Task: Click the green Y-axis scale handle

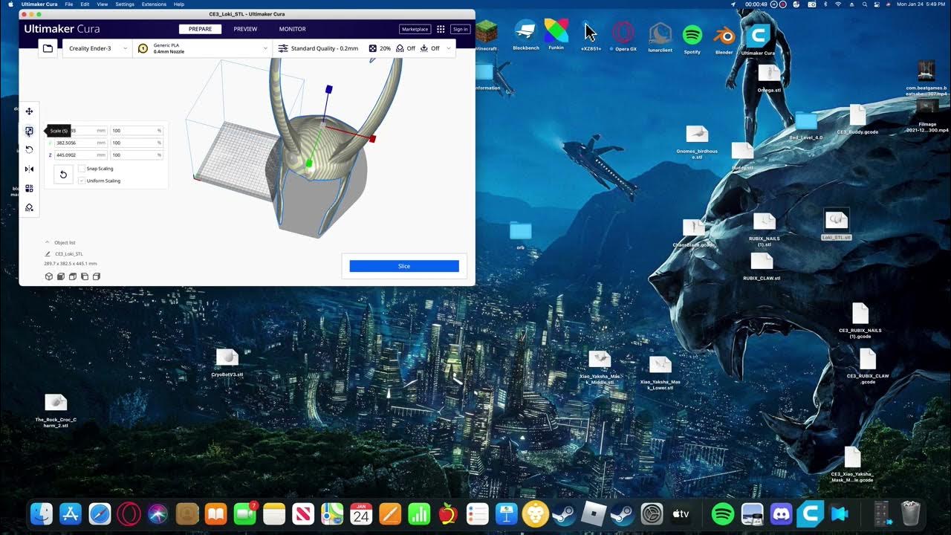Action: click(308, 163)
